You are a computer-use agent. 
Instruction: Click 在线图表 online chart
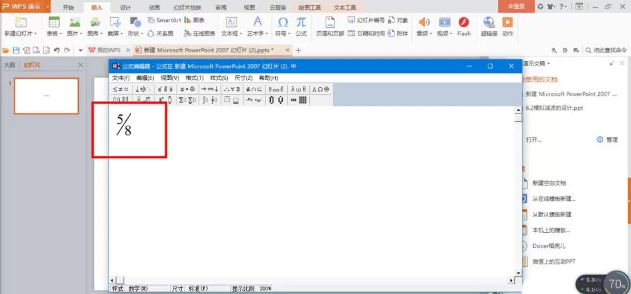click(x=199, y=33)
